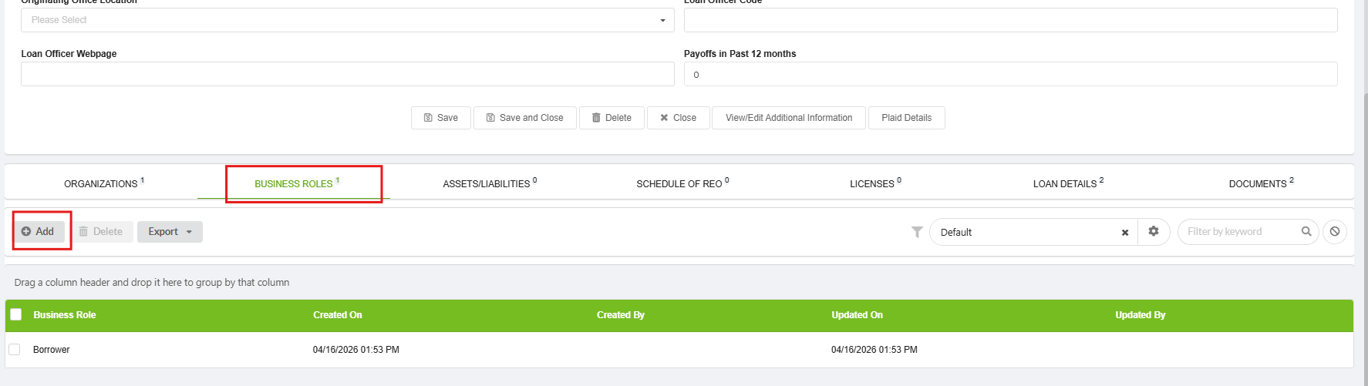Open the Licenses tab

pyautogui.click(x=875, y=183)
